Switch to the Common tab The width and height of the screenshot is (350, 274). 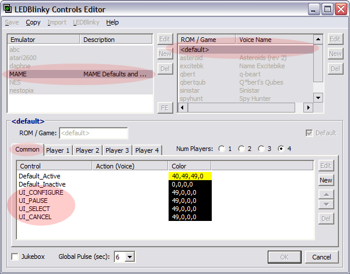tap(27, 149)
